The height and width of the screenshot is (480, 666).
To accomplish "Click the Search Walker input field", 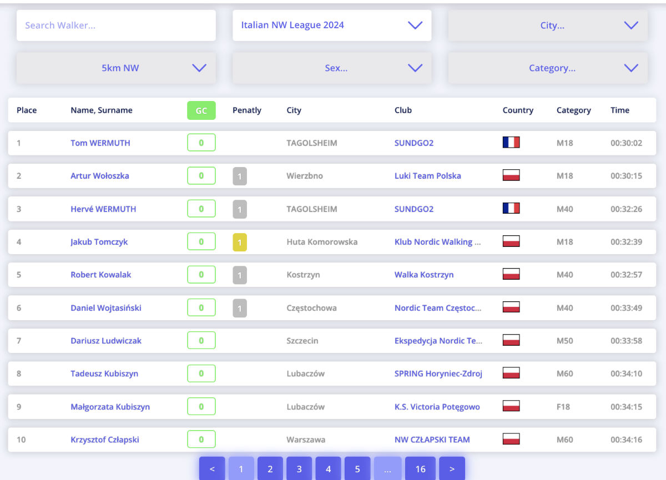I will click(116, 25).
